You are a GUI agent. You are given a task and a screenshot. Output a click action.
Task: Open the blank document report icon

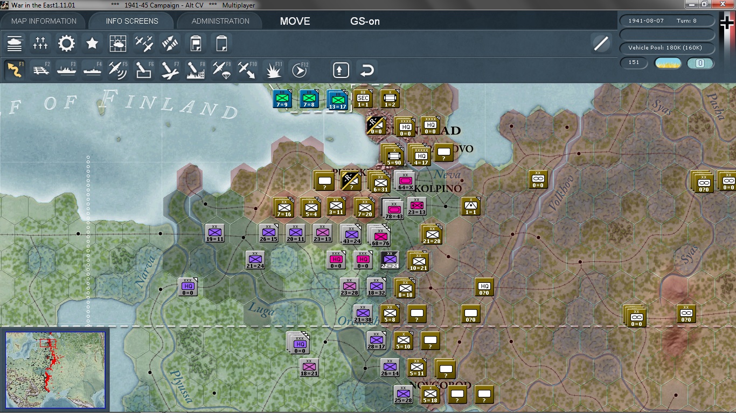click(x=221, y=43)
